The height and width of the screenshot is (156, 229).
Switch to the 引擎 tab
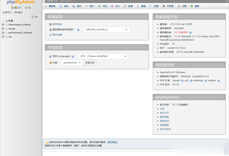(x=182, y=6)
